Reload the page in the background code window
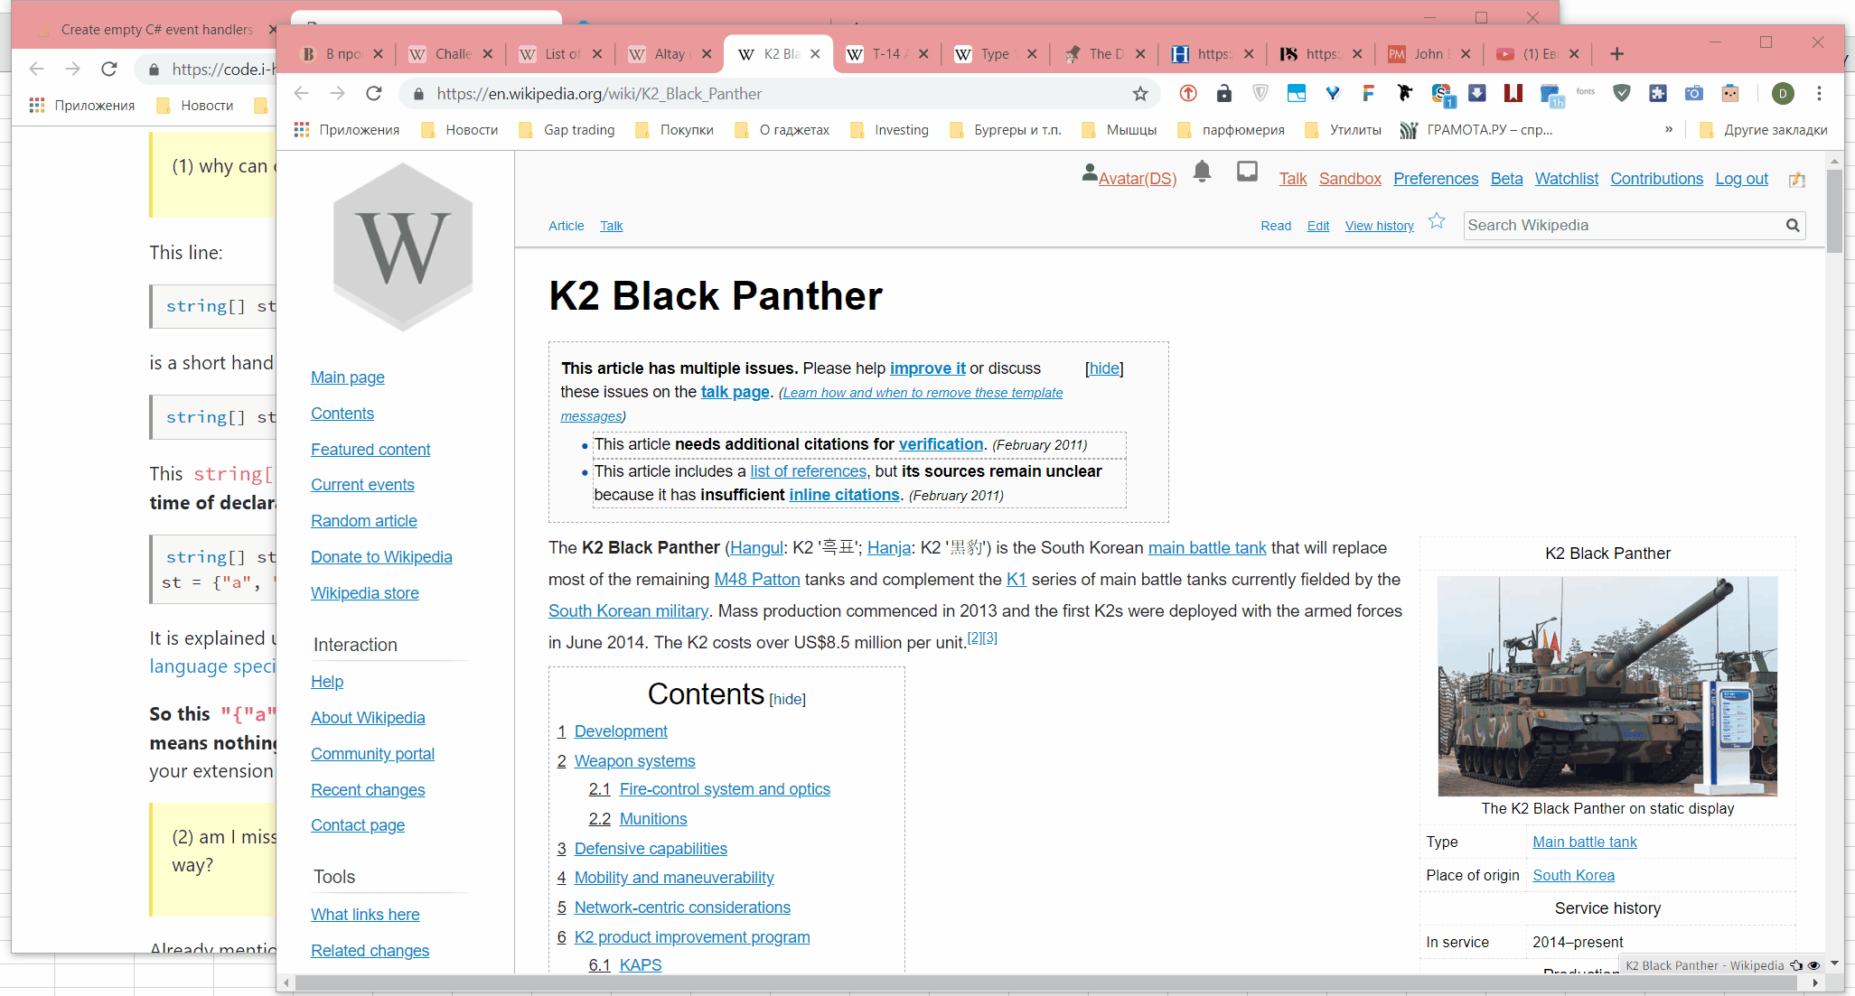Image resolution: width=1855 pixels, height=996 pixels. click(x=109, y=69)
